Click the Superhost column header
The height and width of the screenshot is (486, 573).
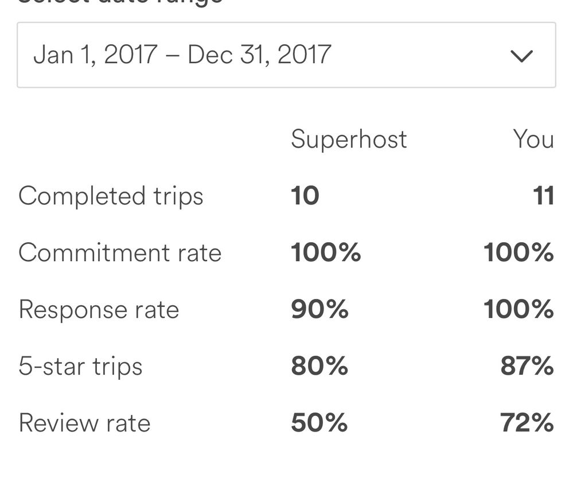click(349, 139)
